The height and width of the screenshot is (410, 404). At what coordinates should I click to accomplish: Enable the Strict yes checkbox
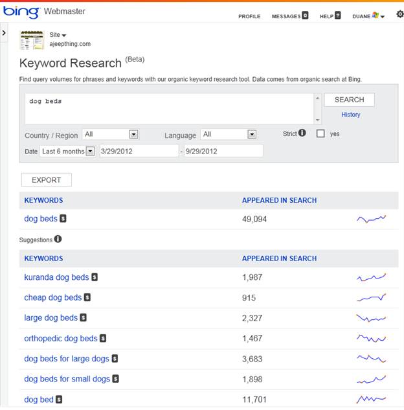pyautogui.click(x=320, y=134)
